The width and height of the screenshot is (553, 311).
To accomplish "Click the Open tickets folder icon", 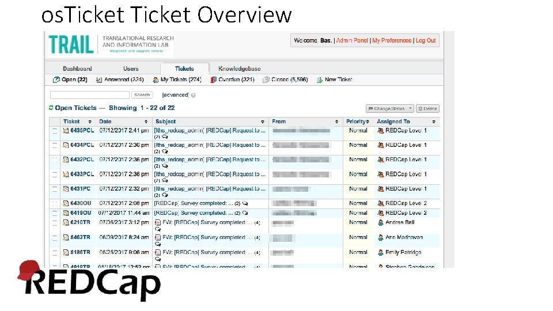I will tap(56, 79).
